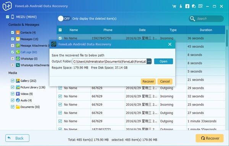229x146 pixels.
Task: Click Open button next to output folder
Action: pyautogui.click(x=163, y=61)
